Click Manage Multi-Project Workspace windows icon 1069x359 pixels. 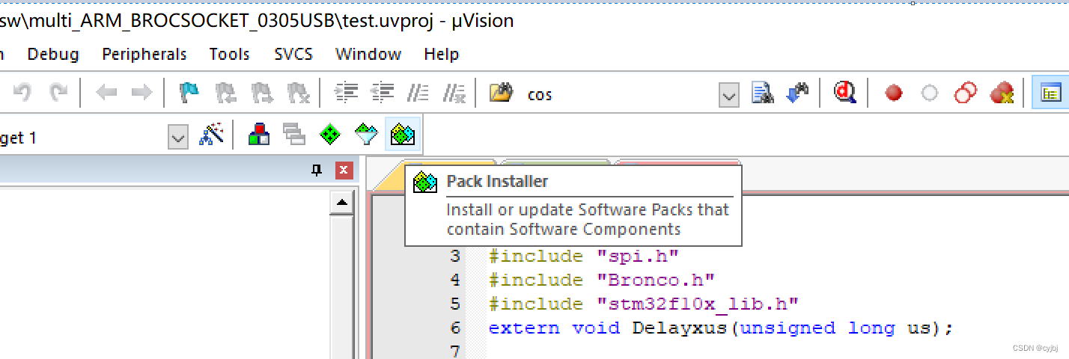tap(294, 135)
